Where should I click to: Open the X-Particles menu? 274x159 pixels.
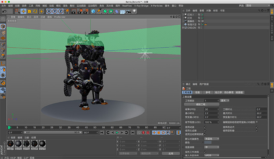(156, 6)
